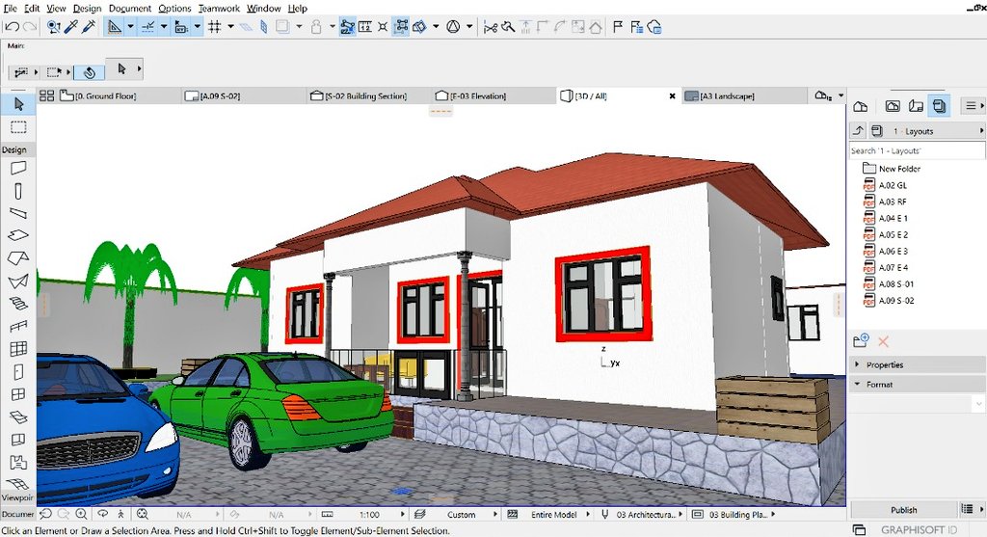Click the Orbit icon in bottom bar
Screen dimensions: 987x537
click(x=102, y=514)
